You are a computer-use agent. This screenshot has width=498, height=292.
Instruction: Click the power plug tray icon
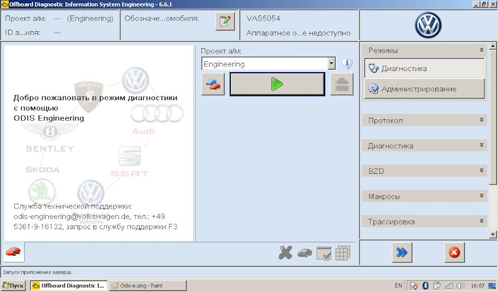437,286
